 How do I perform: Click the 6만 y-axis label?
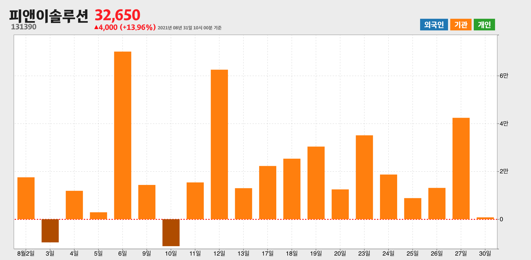click(504, 76)
